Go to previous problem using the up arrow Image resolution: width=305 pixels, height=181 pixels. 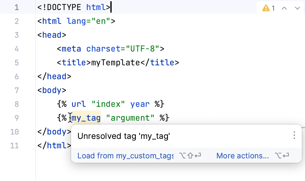tap(284, 8)
